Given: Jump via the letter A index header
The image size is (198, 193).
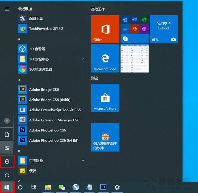Looking at the screenshot, I should pyautogui.click(x=19, y=80).
